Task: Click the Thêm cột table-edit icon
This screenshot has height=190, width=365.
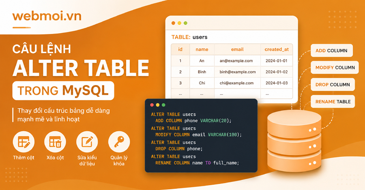Action: [x=24, y=142]
